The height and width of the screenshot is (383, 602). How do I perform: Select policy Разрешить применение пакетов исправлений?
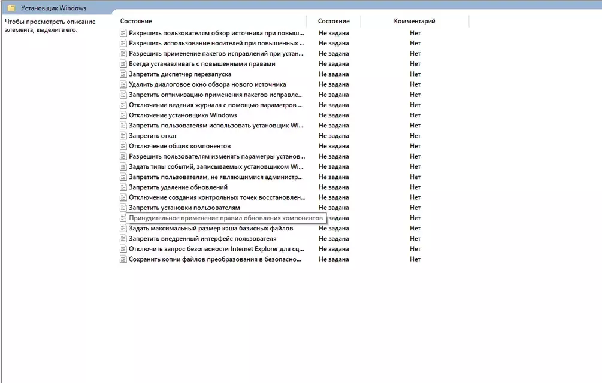click(x=216, y=54)
